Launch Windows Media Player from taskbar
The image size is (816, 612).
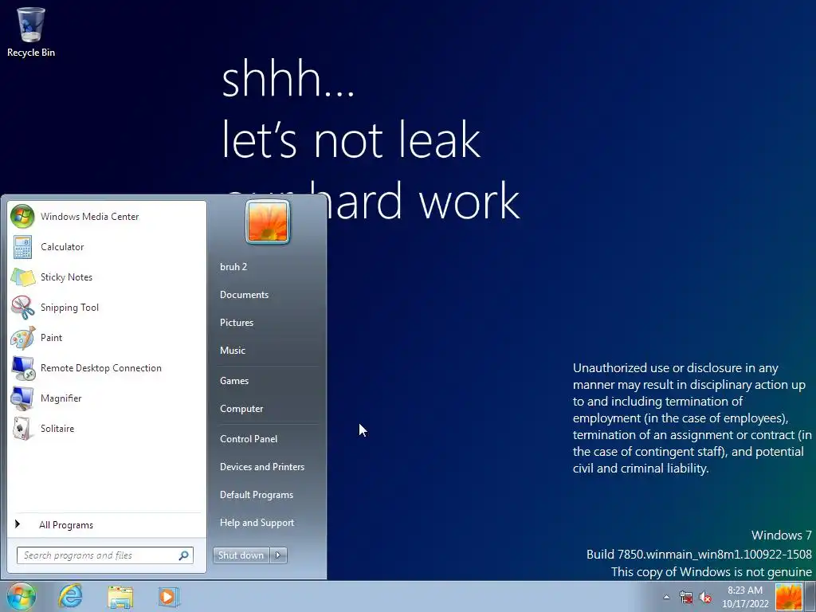[x=168, y=596]
